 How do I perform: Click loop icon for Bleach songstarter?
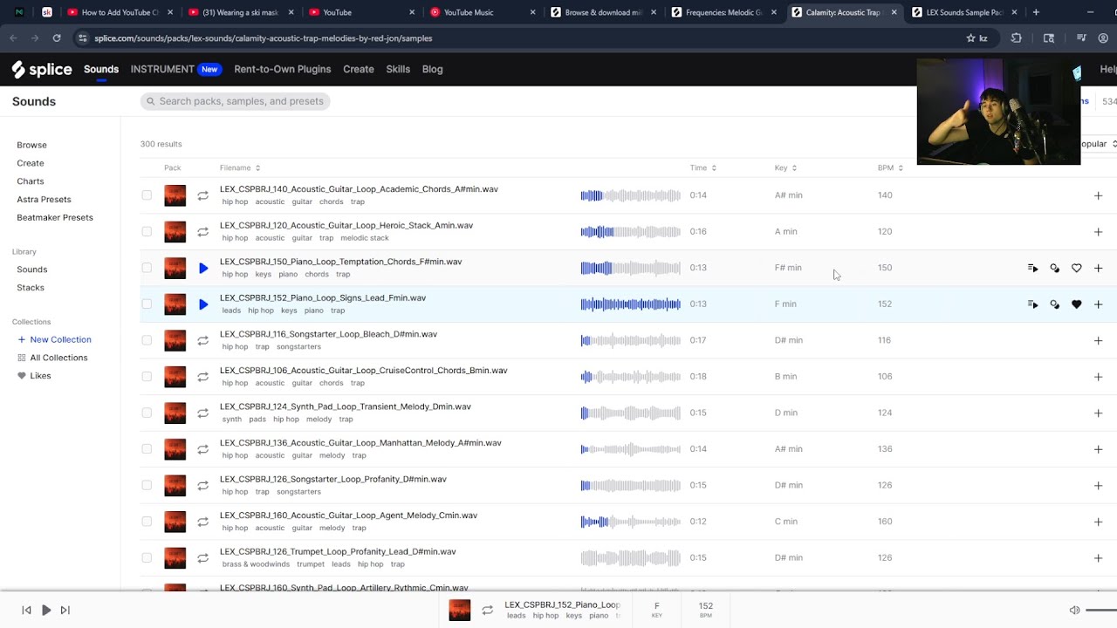pos(203,340)
